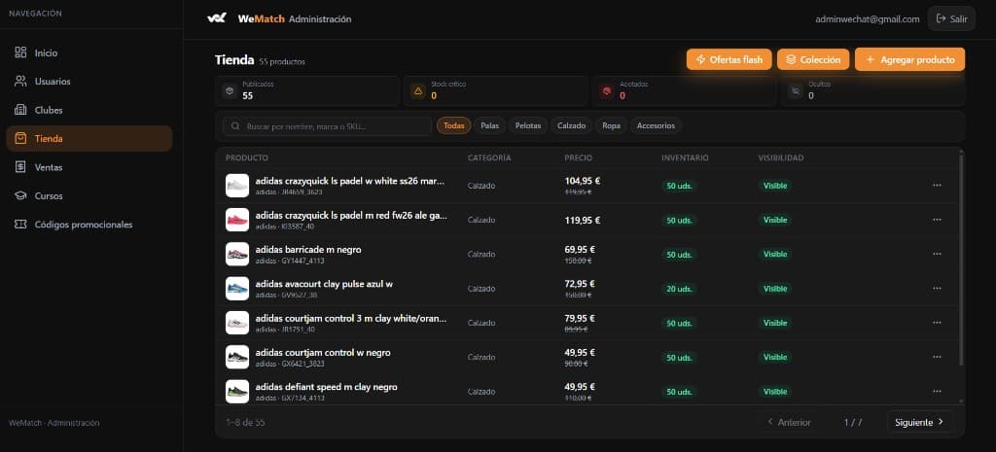Click the Agotados red icon

(607, 91)
